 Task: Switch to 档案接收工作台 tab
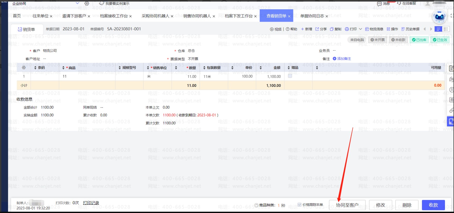coord(114,16)
